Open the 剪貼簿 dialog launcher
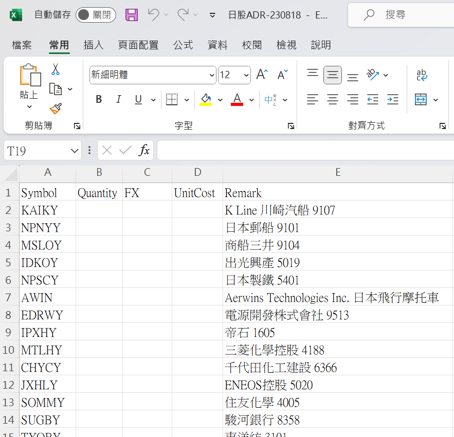The height and width of the screenshot is (437, 454). [x=77, y=126]
